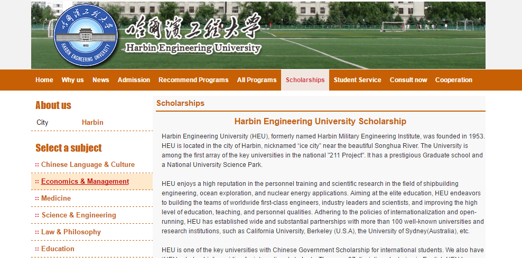Open the Home menu item
Screen dimensions: 522x258
44,80
